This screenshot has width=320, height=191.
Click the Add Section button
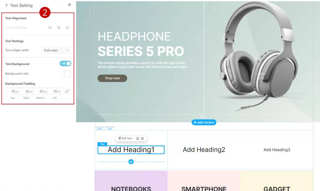pyautogui.click(x=204, y=122)
